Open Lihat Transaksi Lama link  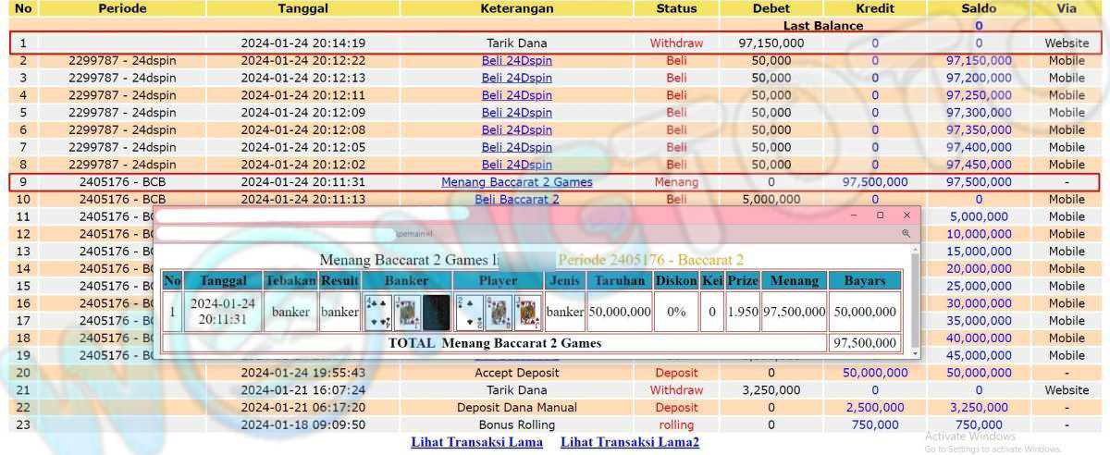(477, 442)
